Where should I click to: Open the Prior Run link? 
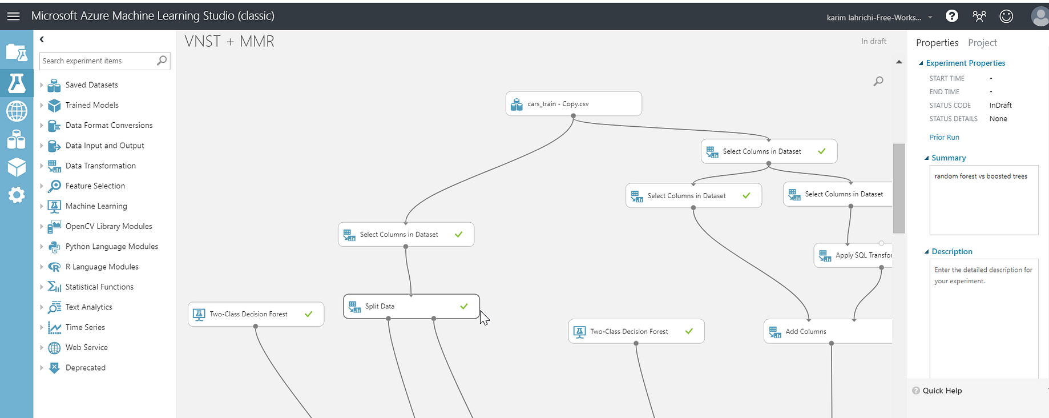point(944,138)
